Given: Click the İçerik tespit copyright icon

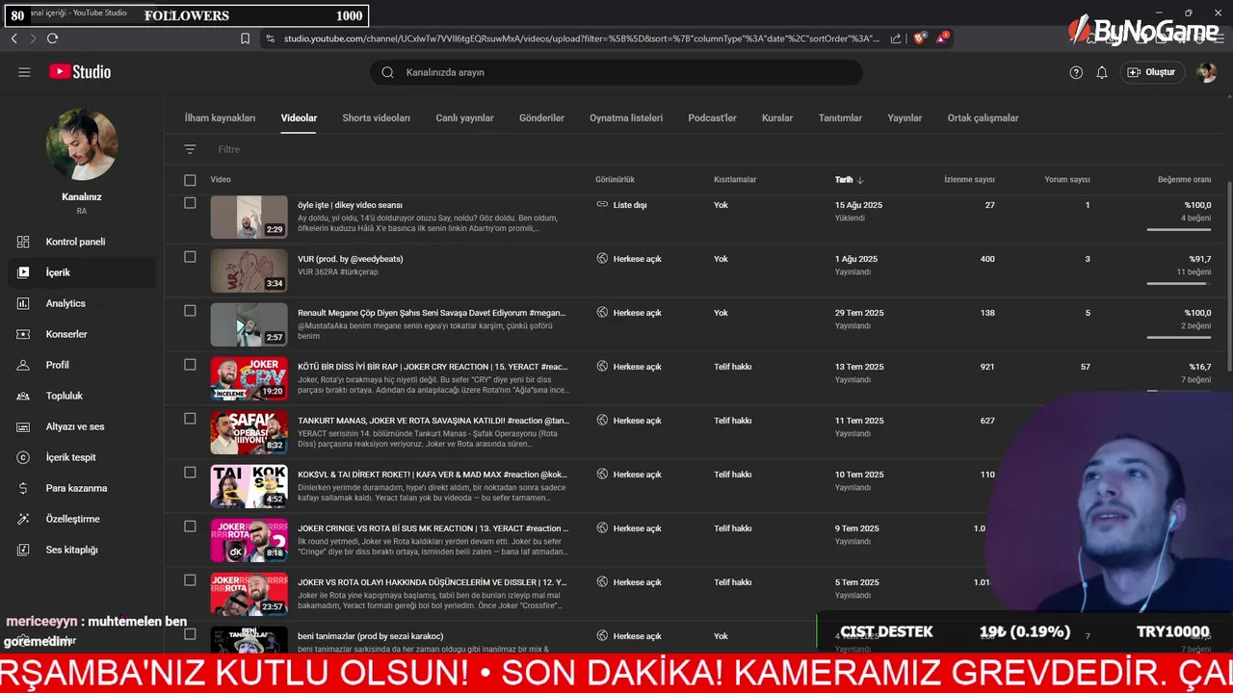Looking at the screenshot, I should point(24,457).
